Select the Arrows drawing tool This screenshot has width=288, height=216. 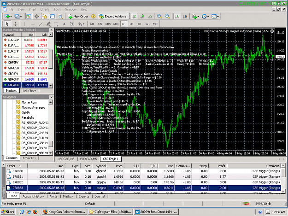(x=80, y=24)
